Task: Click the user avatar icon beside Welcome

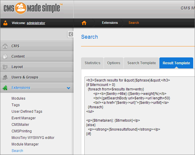Action: pyautogui.click(x=5, y=23)
